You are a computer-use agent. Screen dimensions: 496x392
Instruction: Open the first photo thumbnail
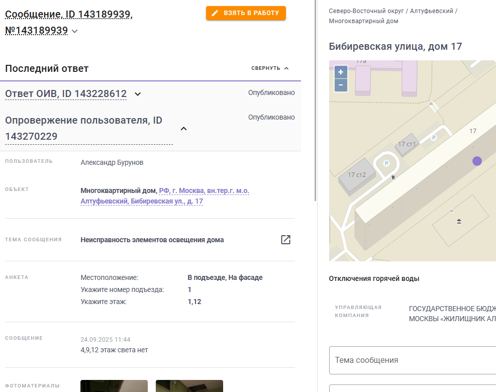pyautogui.click(x=114, y=386)
